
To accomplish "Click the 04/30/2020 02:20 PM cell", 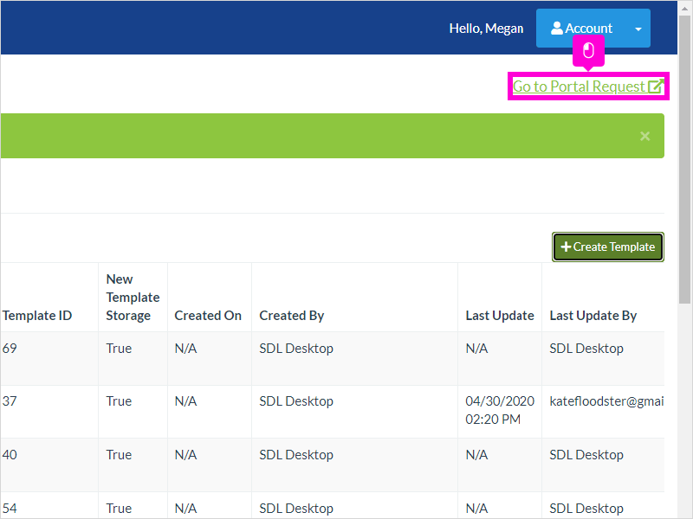I will (500, 410).
